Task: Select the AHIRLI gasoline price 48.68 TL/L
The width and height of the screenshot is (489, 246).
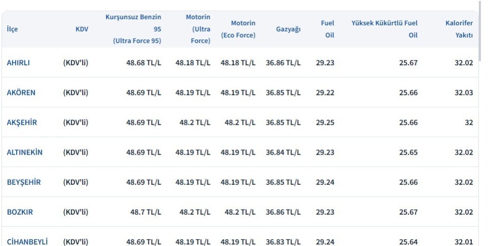Action: (143, 63)
